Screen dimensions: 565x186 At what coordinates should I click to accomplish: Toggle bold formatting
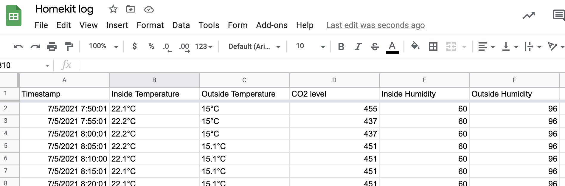pos(341,46)
